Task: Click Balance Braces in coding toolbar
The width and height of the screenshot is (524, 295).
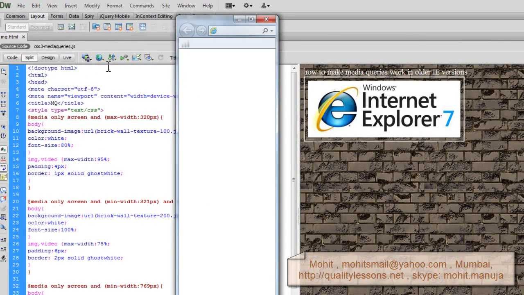Action: tap(3, 136)
